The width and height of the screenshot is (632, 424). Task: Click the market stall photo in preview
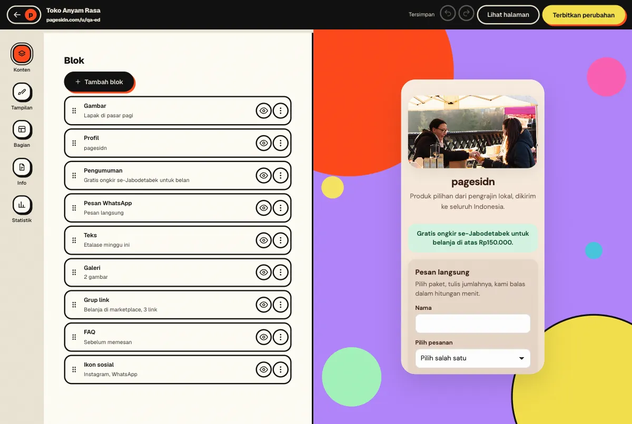[x=472, y=132]
